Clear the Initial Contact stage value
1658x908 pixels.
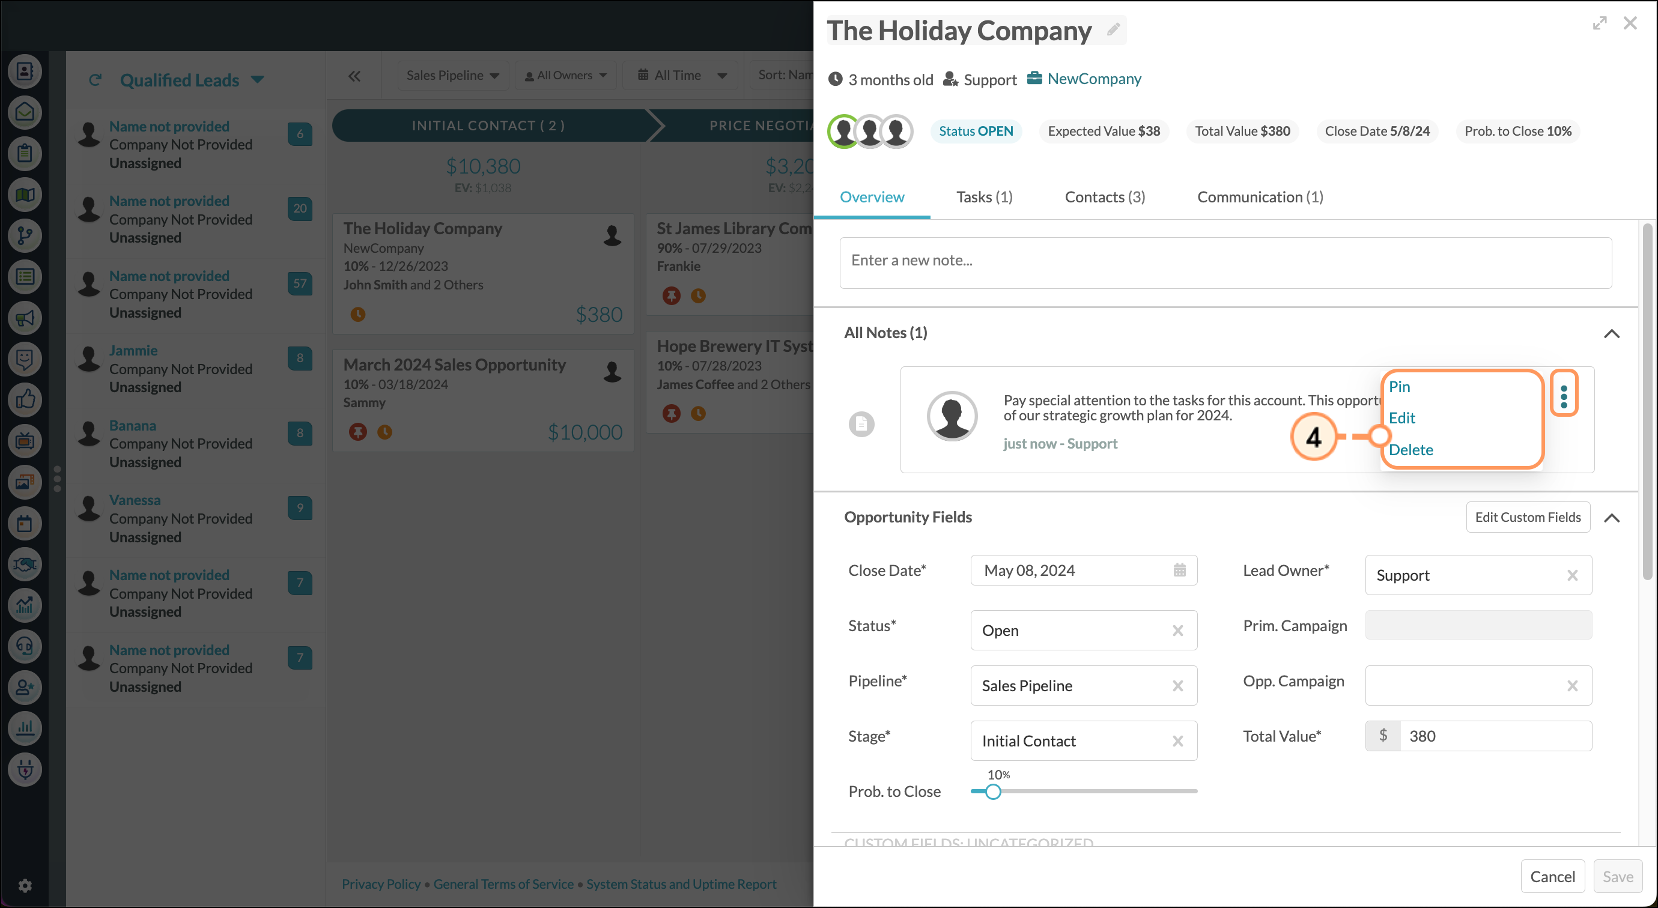point(1177,741)
